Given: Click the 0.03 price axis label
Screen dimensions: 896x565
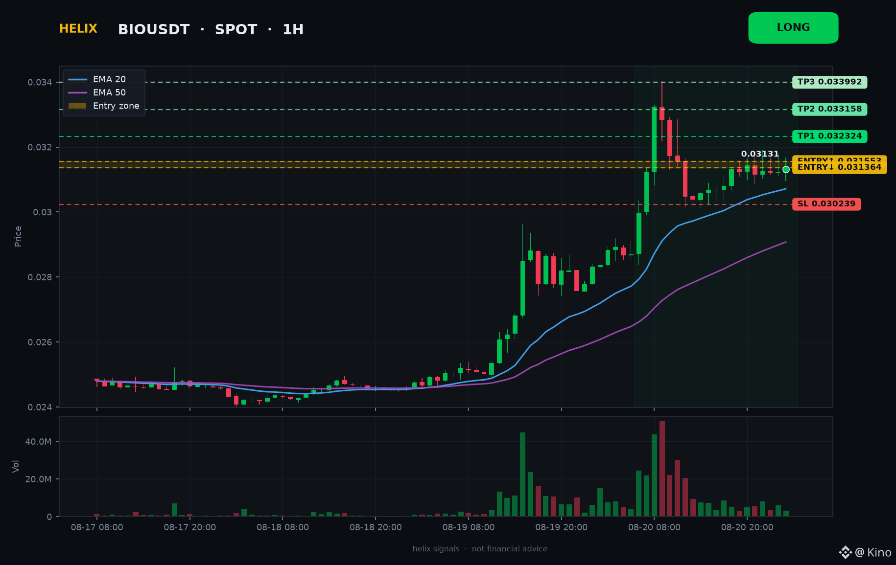Looking at the screenshot, I should [x=43, y=212].
